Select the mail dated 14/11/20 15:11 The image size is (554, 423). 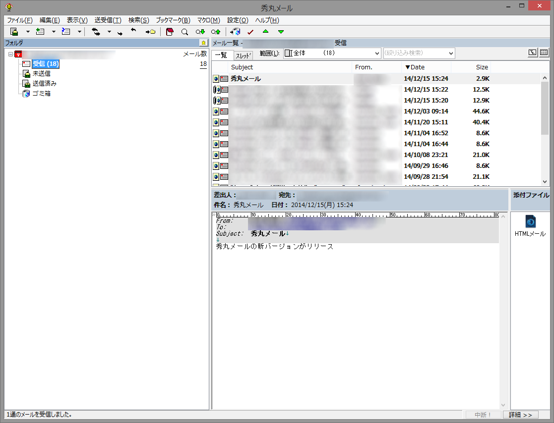[x=376, y=122]
